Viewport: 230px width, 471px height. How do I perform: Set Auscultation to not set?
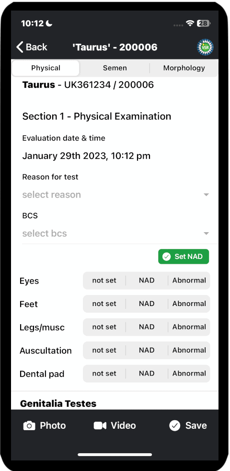coord(104,350)
